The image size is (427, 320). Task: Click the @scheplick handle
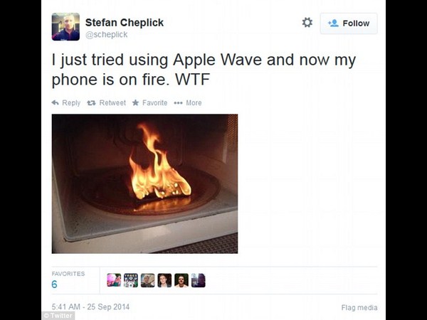click(x=107, y=35)
